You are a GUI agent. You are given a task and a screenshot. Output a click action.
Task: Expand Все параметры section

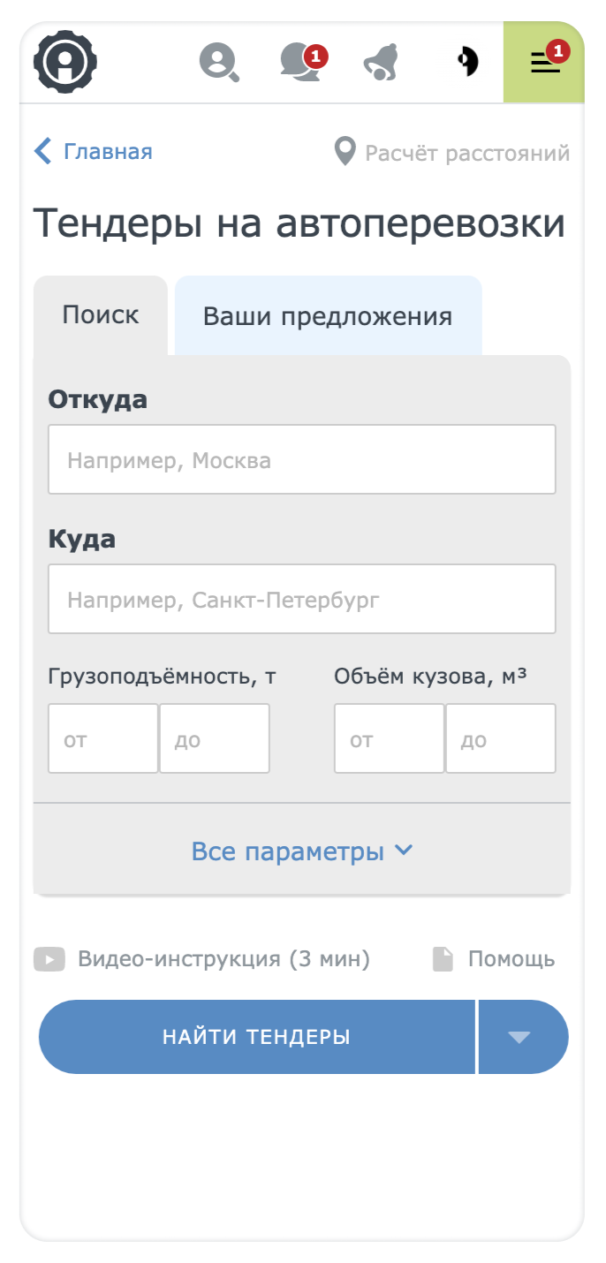tap(302, 851)
